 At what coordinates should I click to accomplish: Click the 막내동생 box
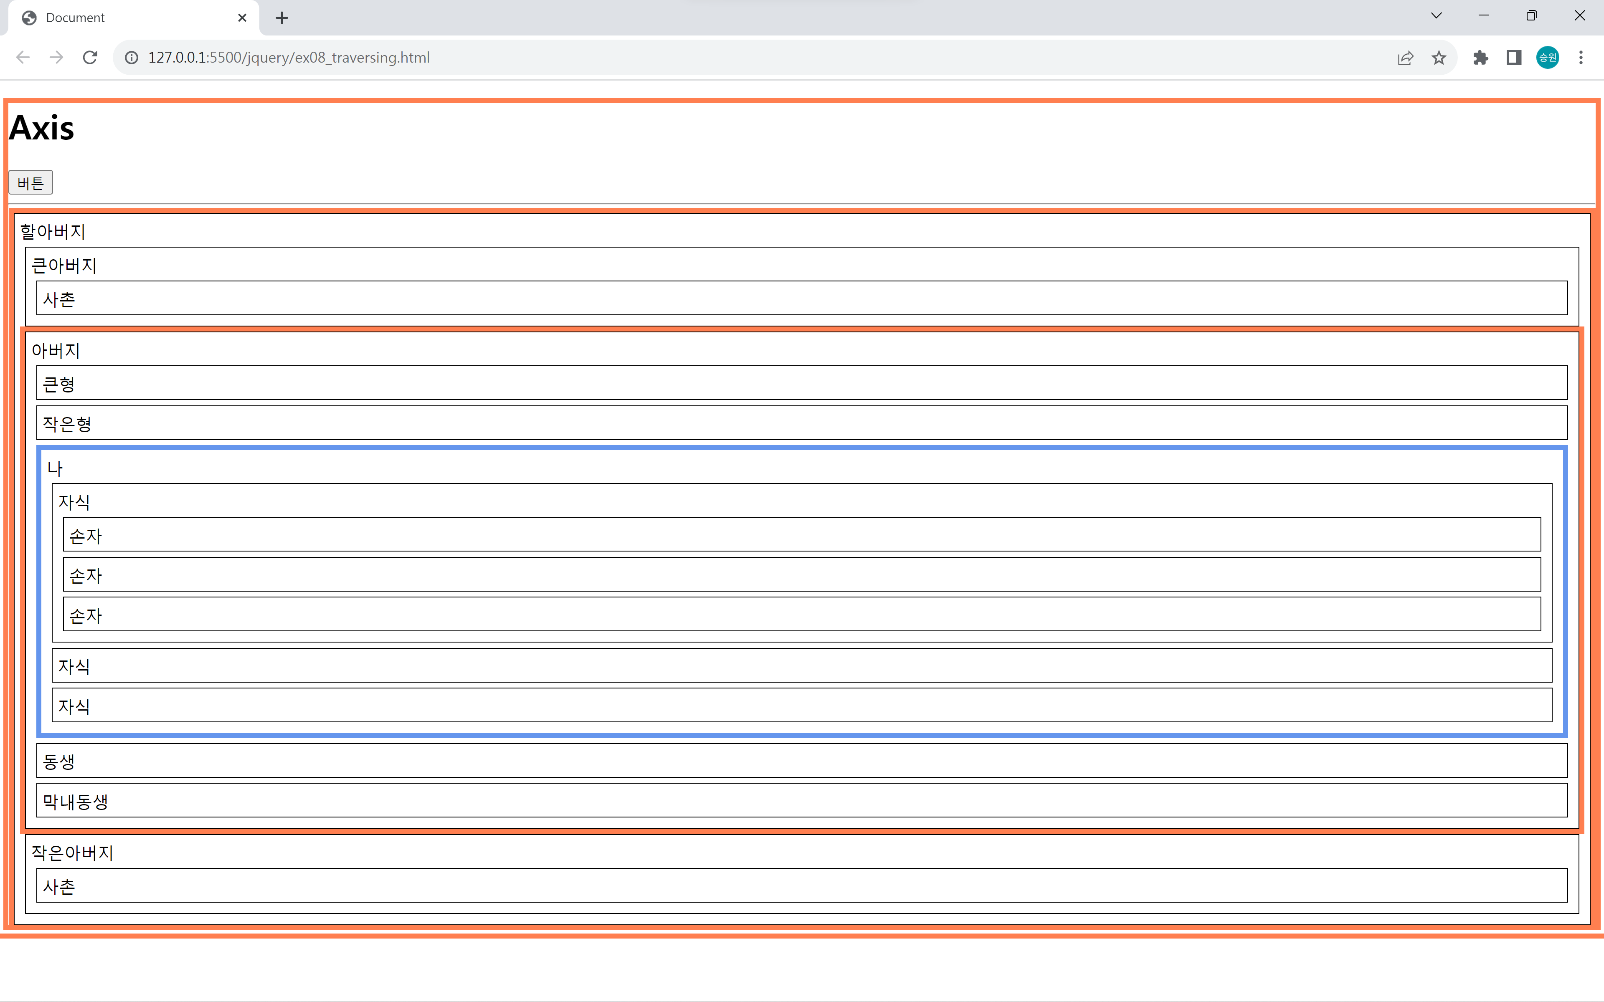click(801, 800)
